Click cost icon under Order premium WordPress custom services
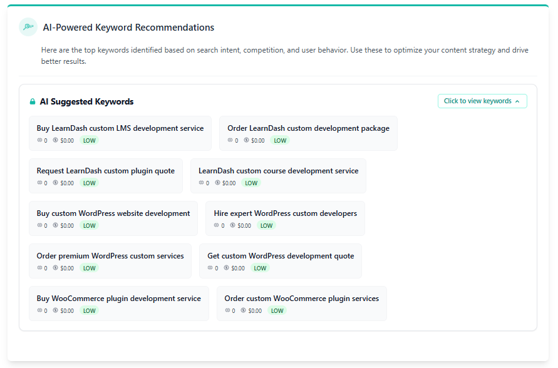The image size is (558, 368). pos(56,268)
